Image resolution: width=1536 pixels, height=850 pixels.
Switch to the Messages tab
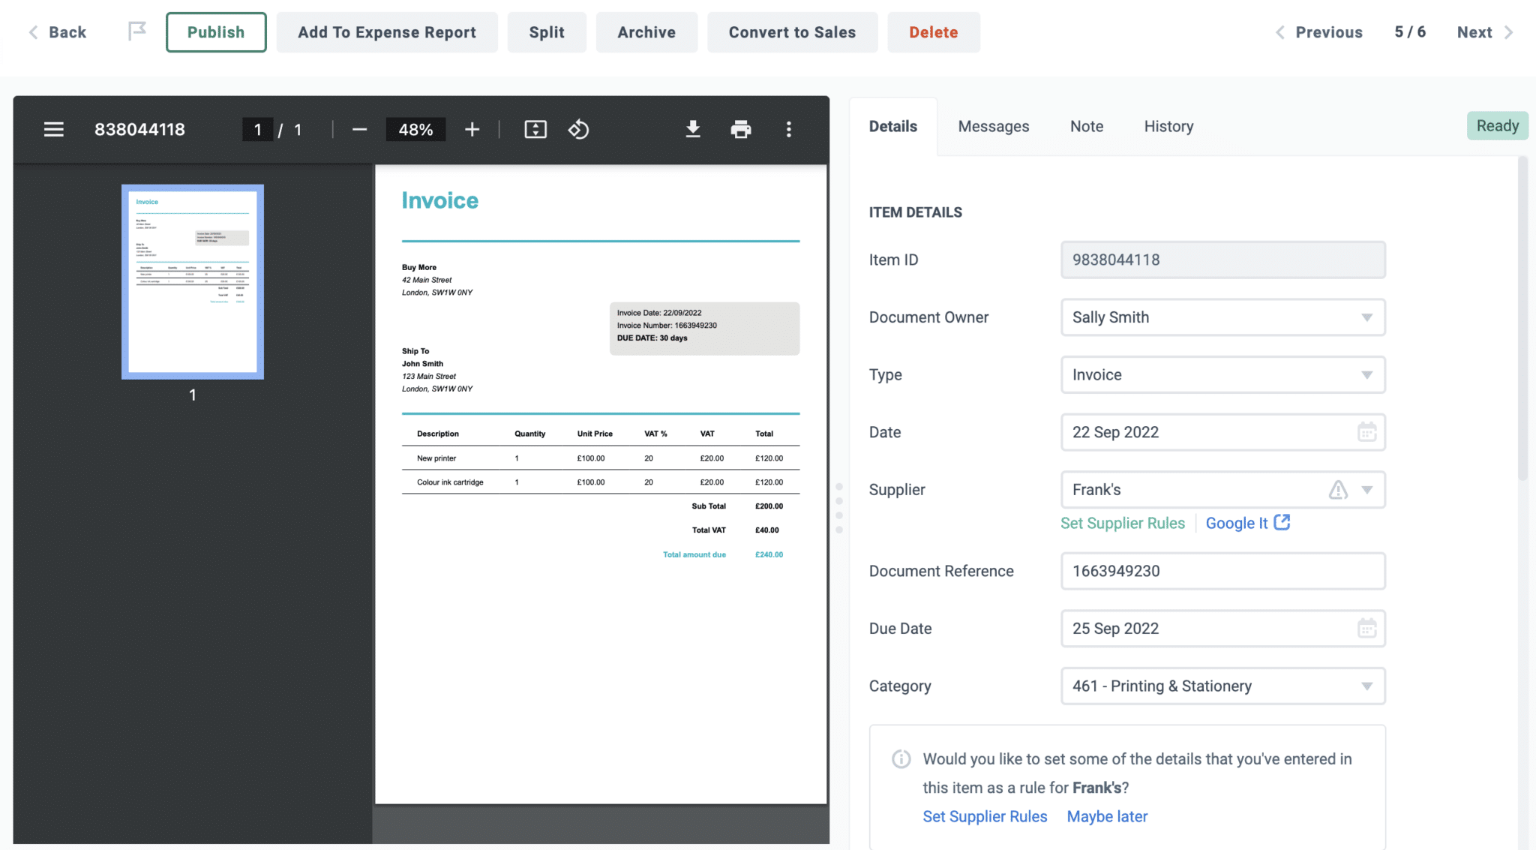click(x=993, y=126)
